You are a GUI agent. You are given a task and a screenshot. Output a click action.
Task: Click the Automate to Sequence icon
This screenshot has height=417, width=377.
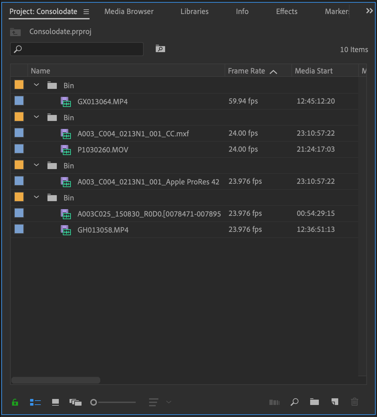(x=274, y=402)
